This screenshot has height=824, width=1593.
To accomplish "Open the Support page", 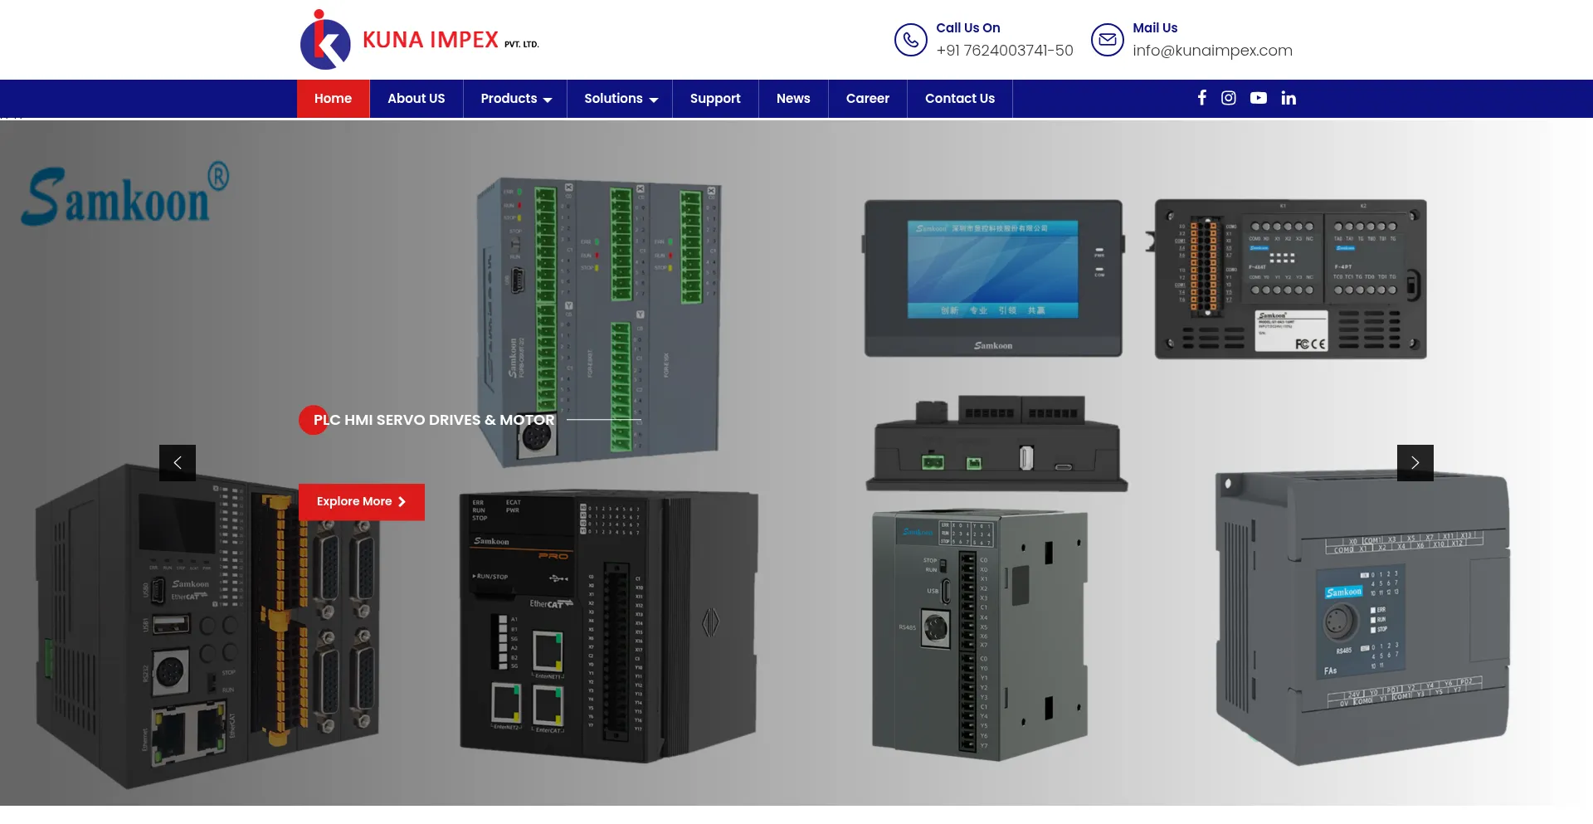I will pyautogui.click(x=715, y=99).
